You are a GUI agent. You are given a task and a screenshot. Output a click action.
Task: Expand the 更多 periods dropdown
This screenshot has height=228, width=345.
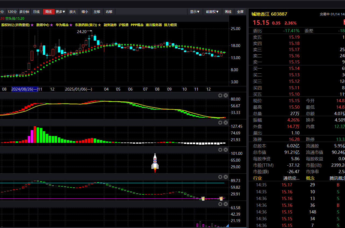tap(60, 12)
